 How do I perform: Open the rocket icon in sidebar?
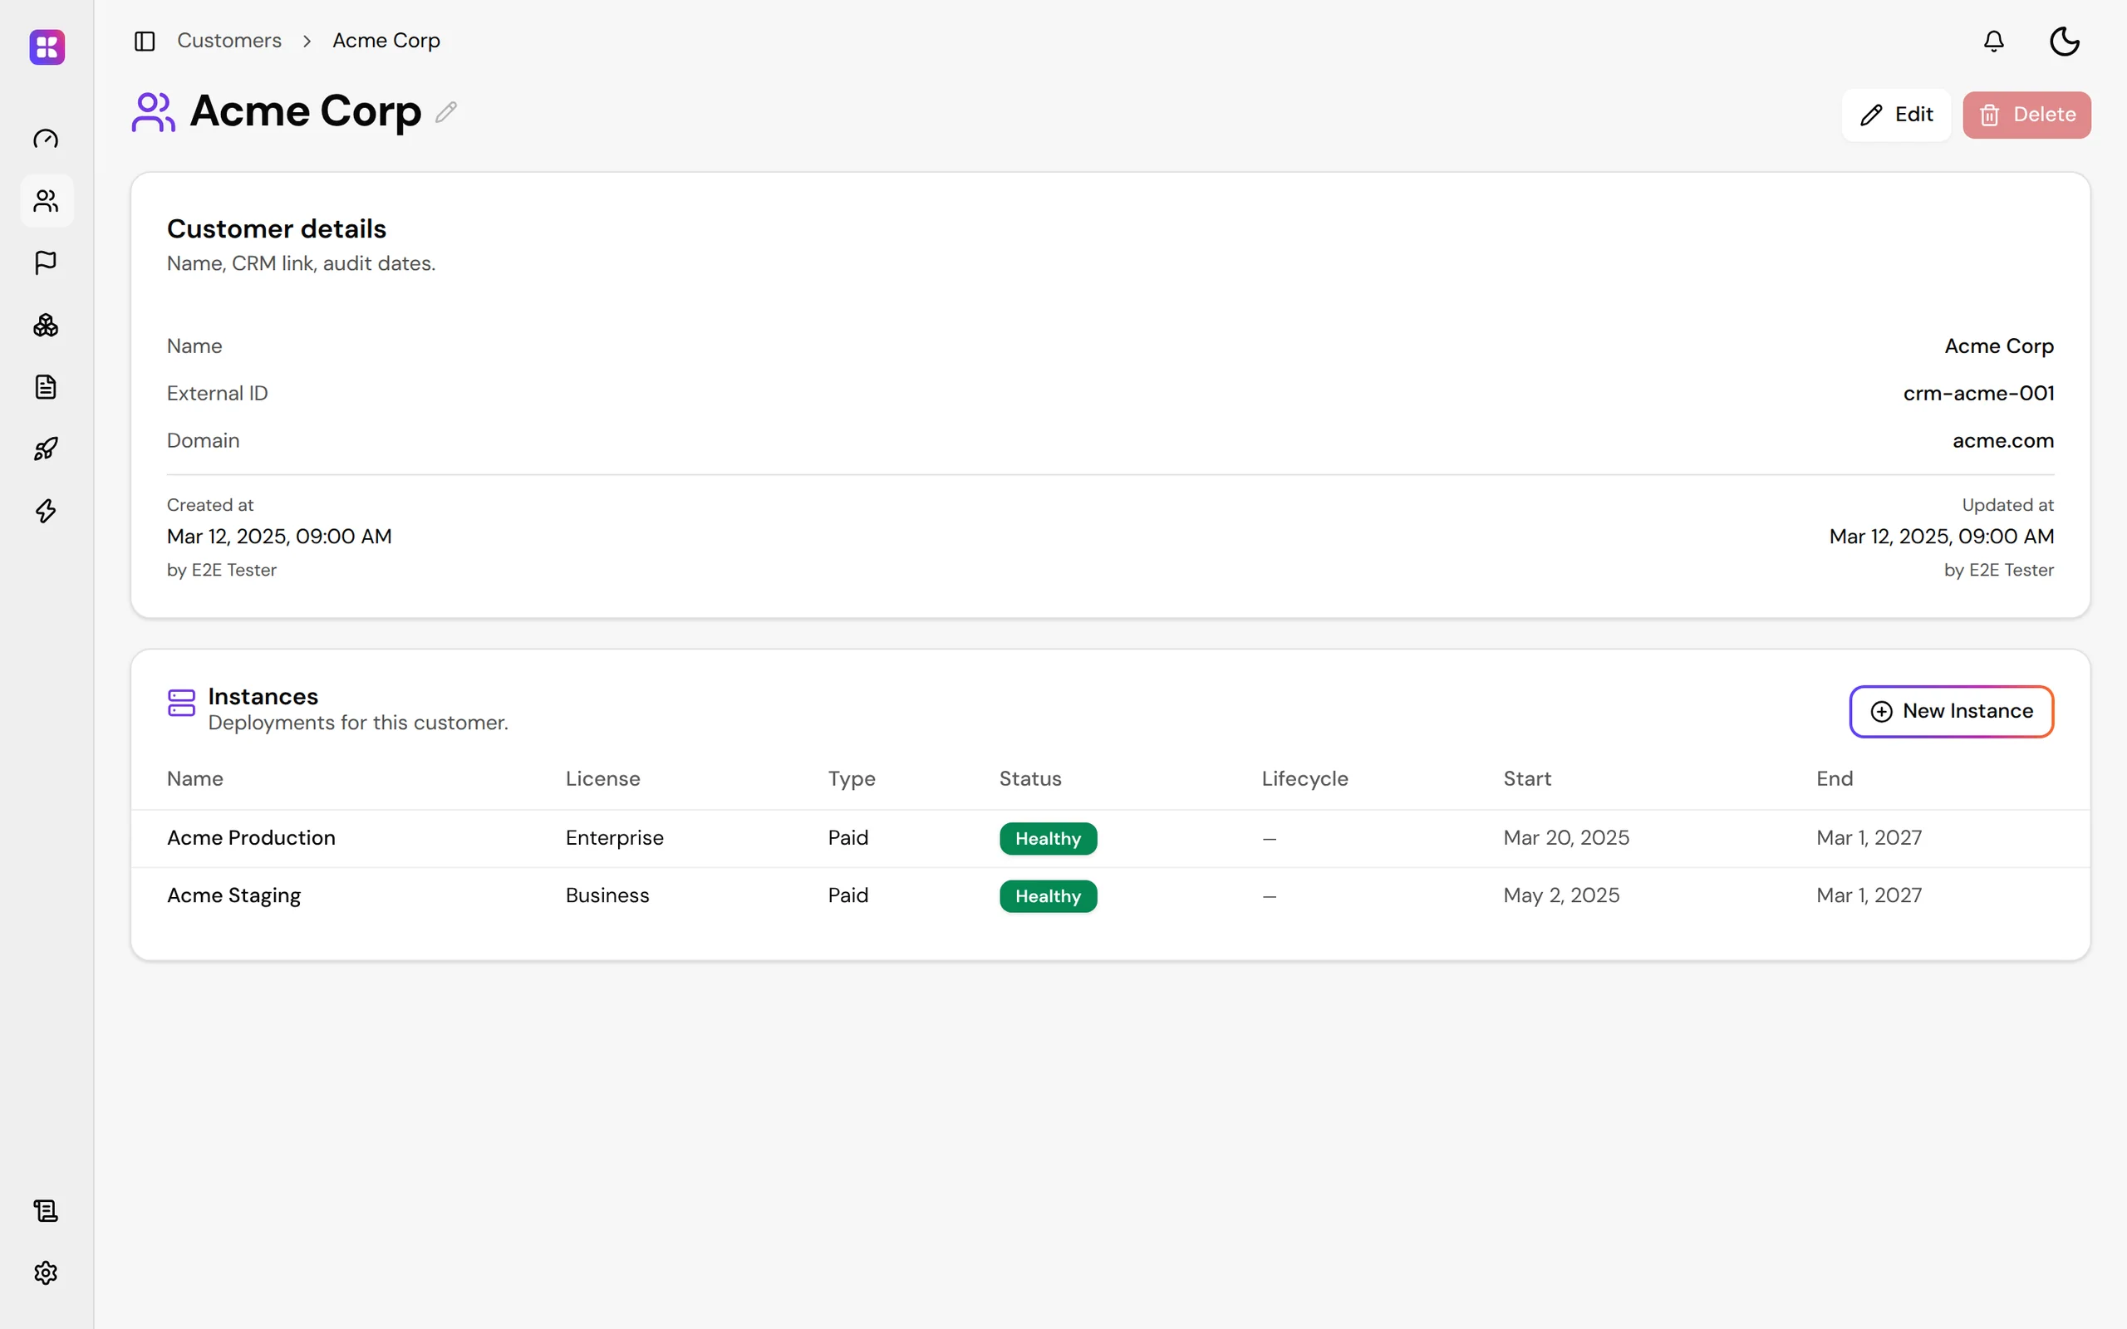pyautogui.click(x=46, y=449)
